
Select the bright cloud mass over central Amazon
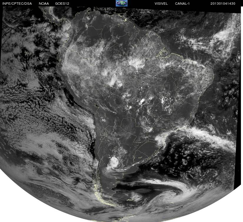click(x=136, y=63)
